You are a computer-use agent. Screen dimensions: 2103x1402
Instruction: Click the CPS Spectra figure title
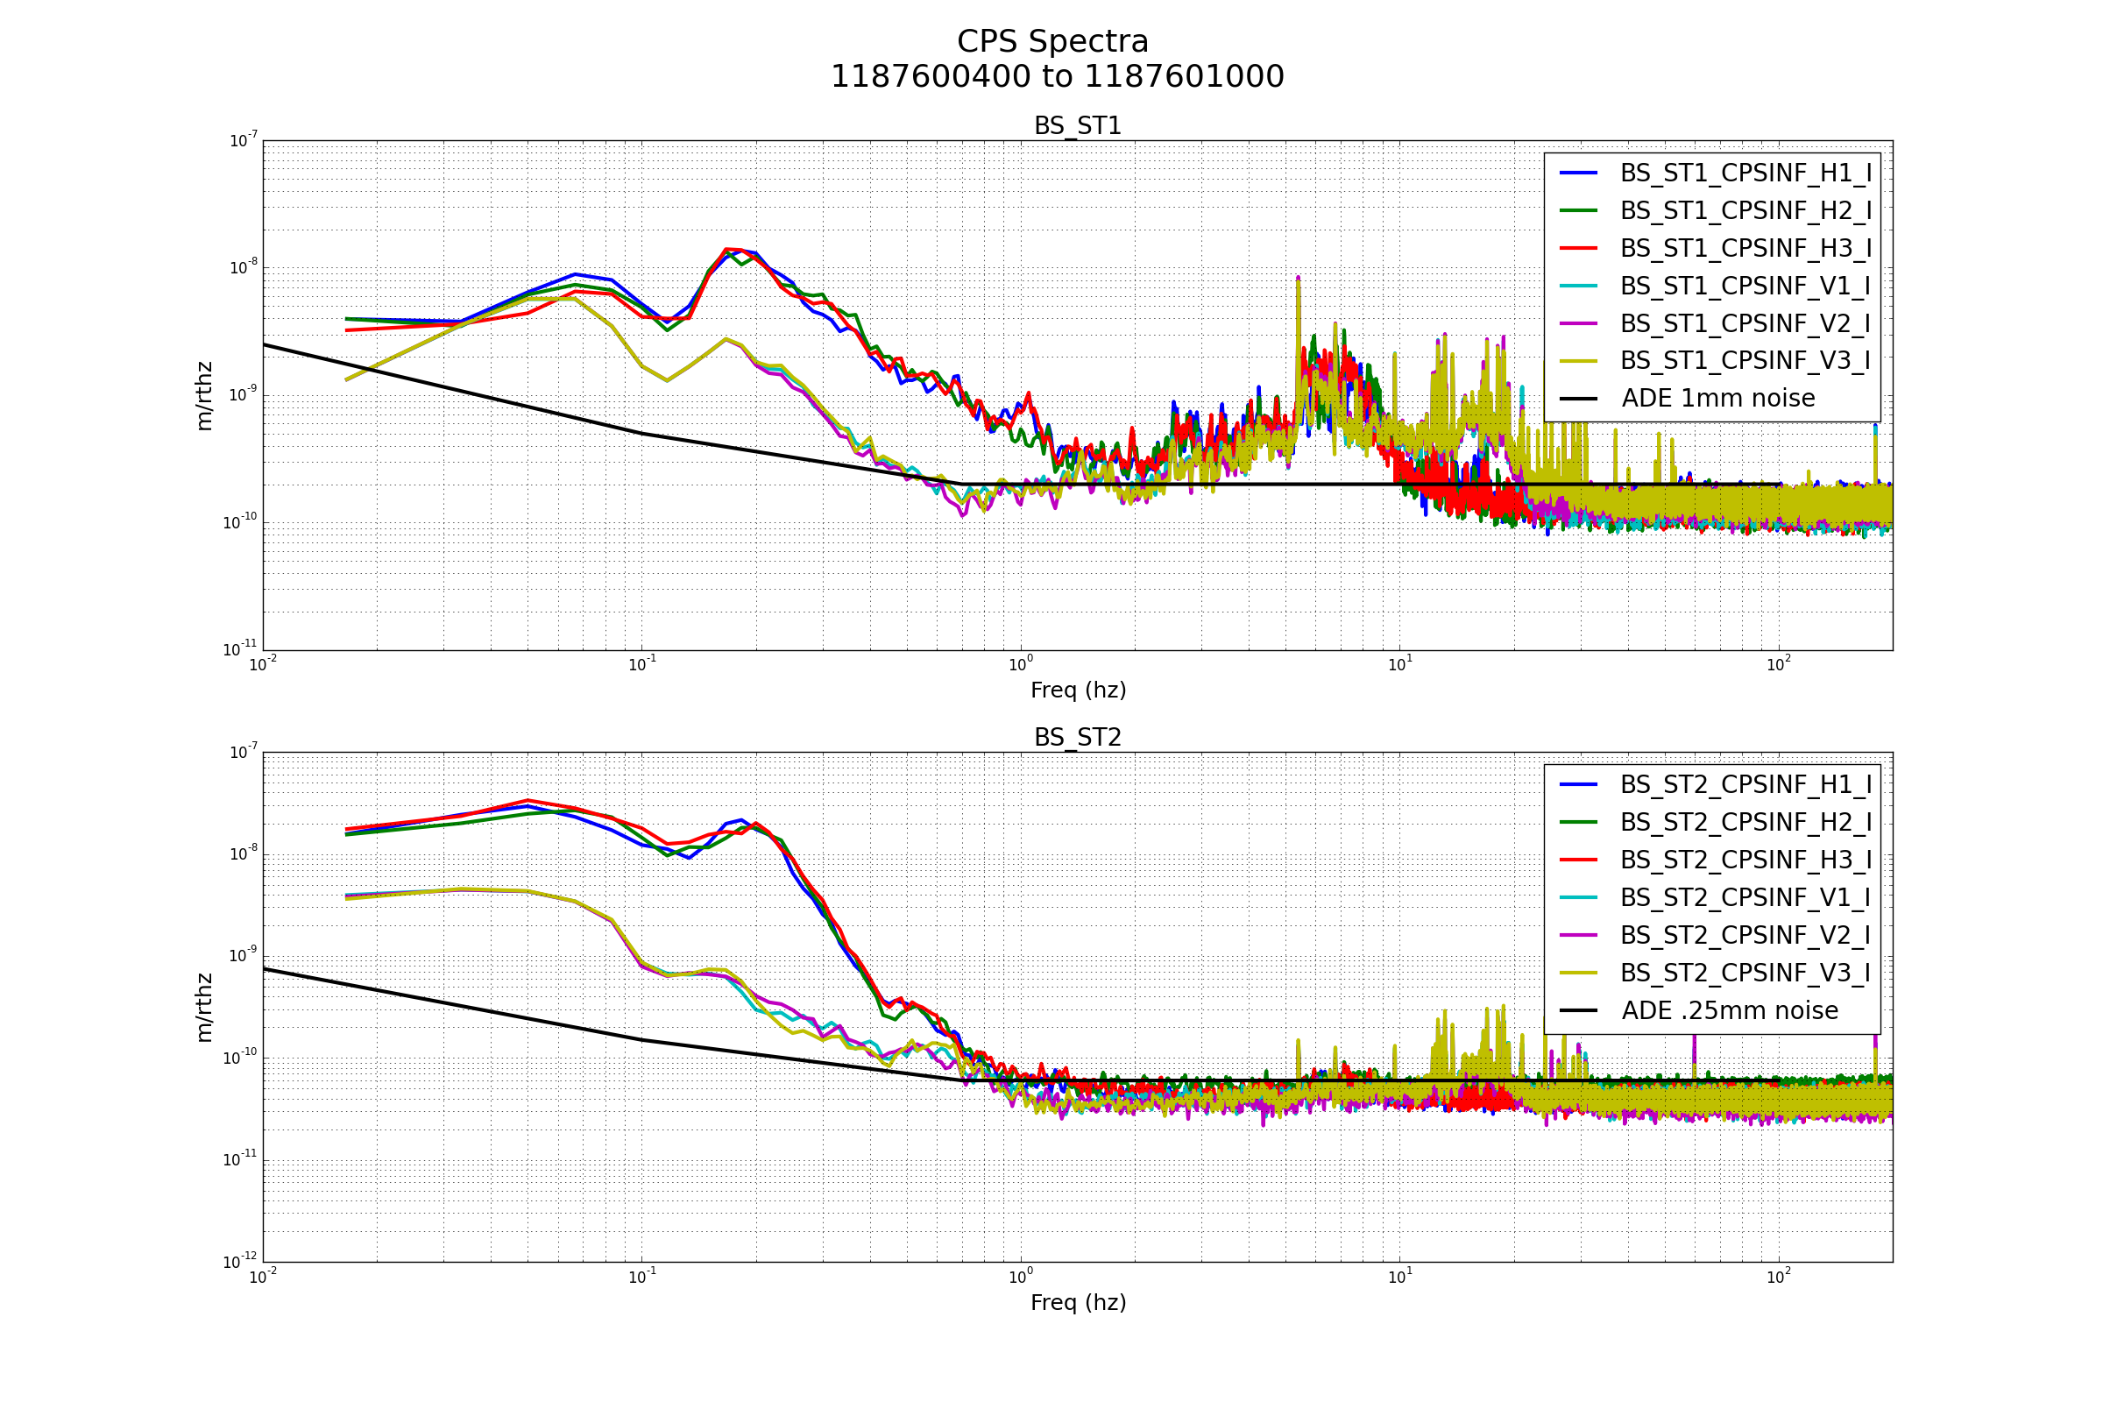pos(1052,42)
